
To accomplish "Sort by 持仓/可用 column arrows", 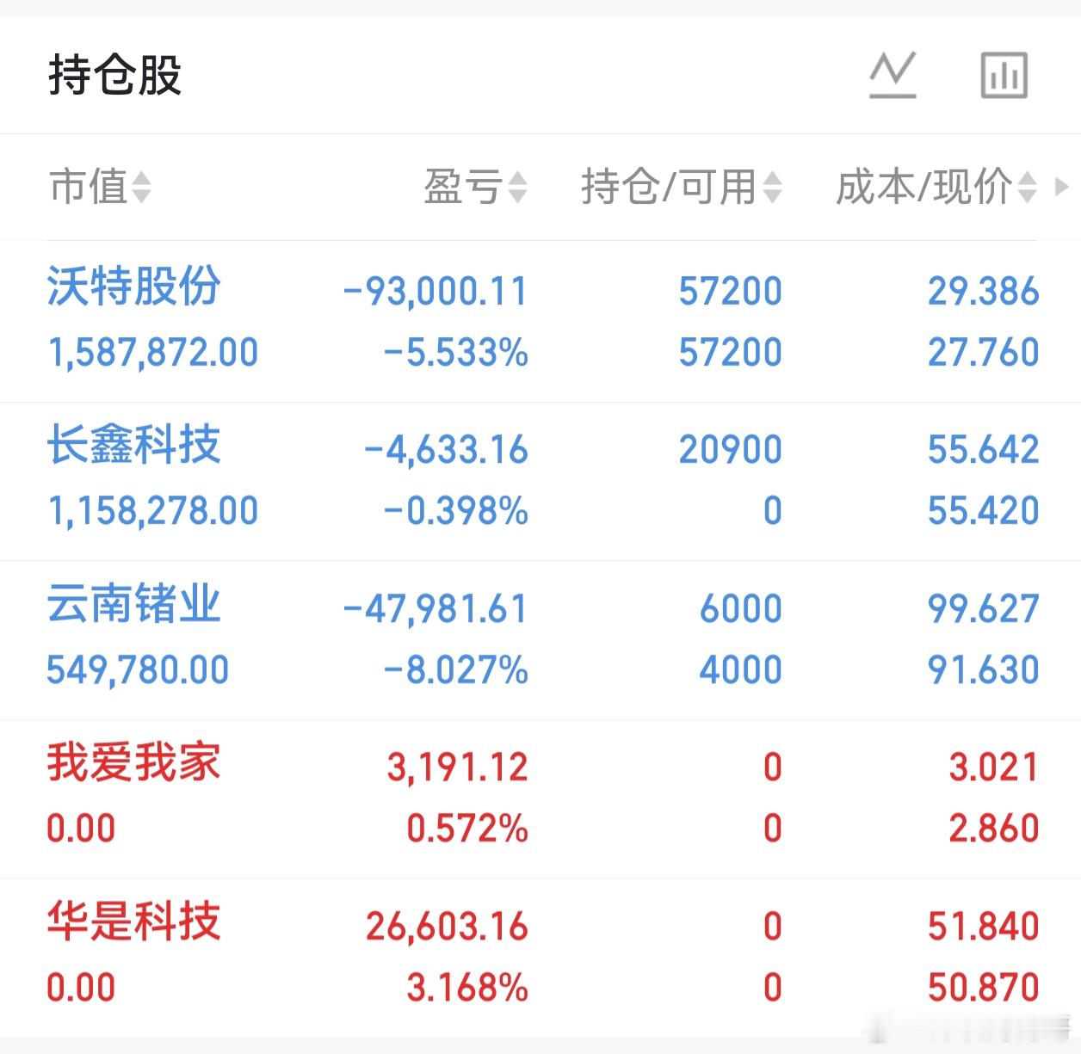I will 772,187.
